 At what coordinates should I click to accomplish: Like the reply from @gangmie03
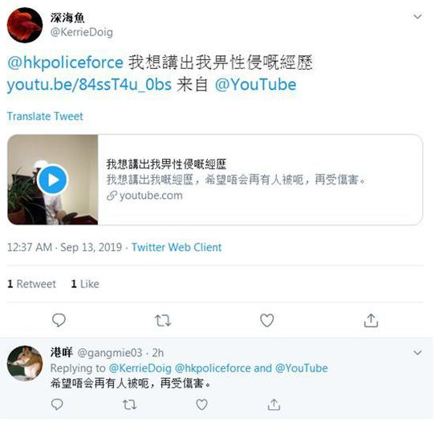click(x=201, y=404)
